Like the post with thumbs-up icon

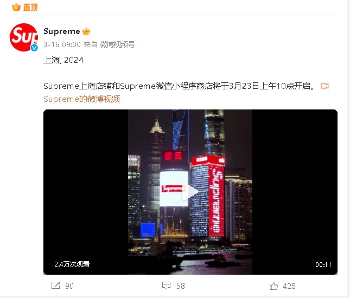pos(273,286)
